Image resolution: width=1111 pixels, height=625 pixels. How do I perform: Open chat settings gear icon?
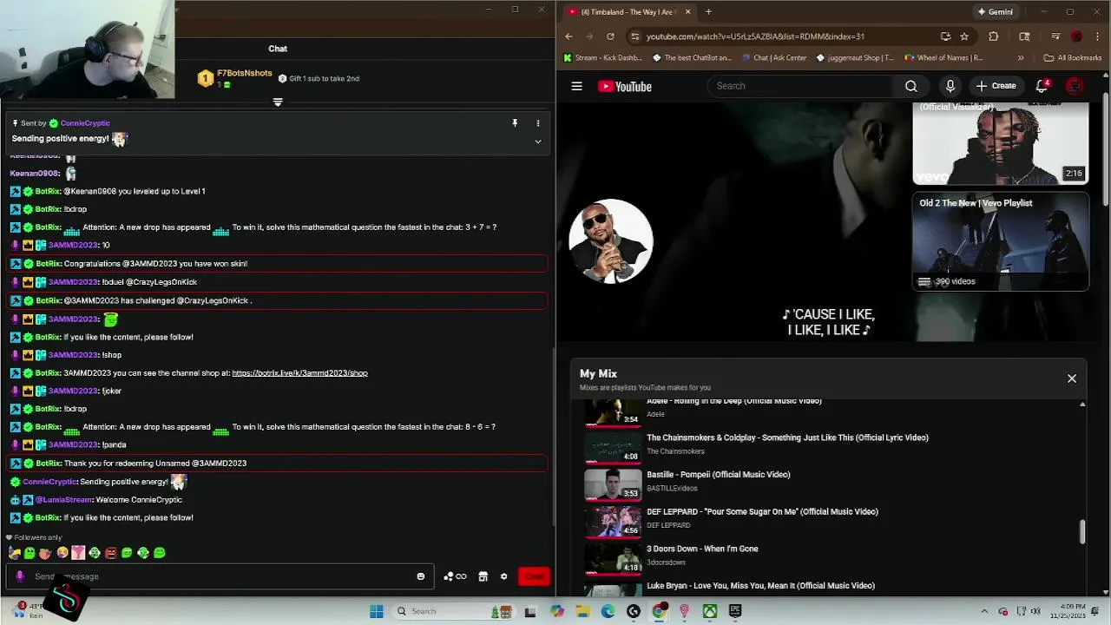click(x=503, y=576)
